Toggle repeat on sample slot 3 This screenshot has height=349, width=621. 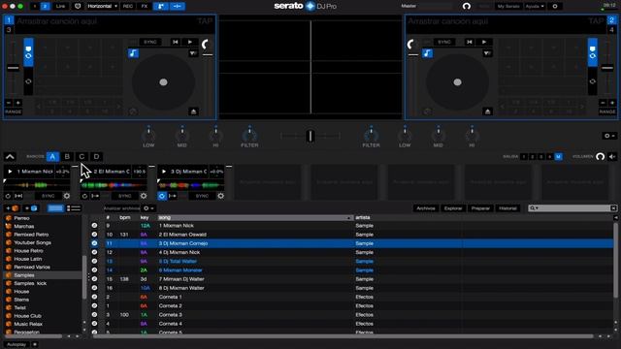(162, 196)
